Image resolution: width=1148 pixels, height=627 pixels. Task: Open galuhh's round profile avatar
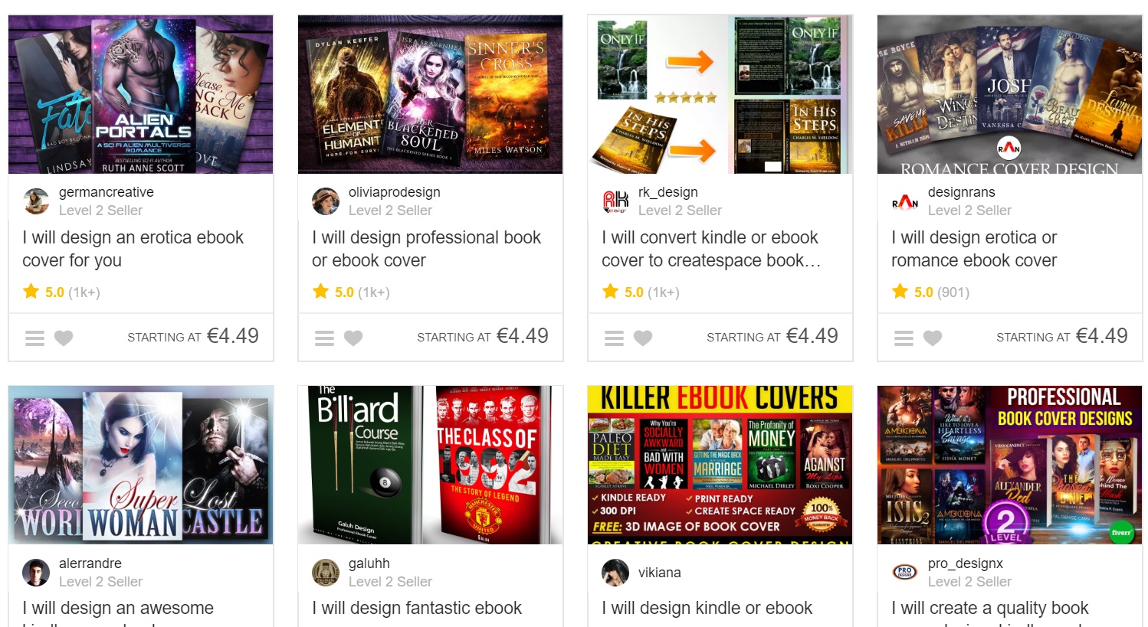326,572
